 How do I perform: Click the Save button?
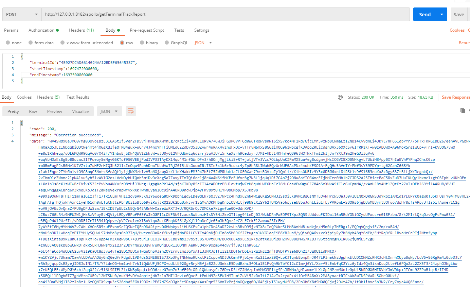click(x=458, y=15)
